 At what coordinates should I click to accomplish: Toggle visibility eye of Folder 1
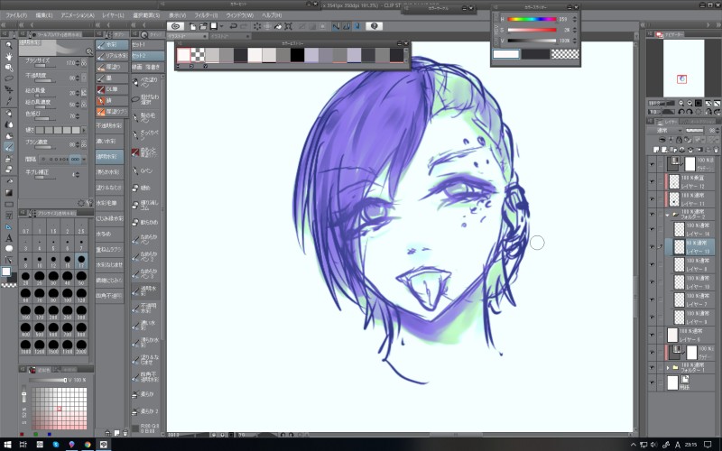click(x=652, y=368)
